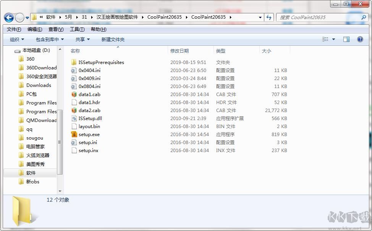Open the 共享 dropdown

(82, 39)
